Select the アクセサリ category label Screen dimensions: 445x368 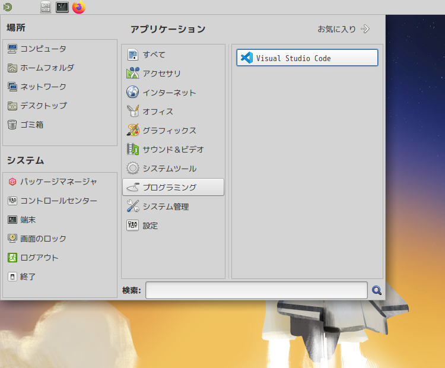[161, 74]
